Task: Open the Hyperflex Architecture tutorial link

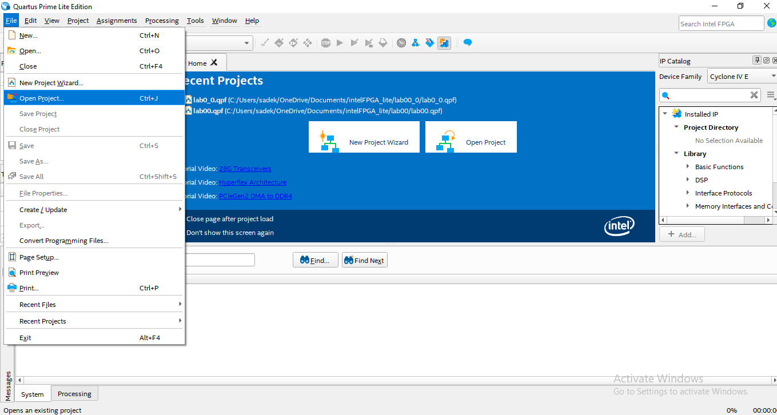Action: pos(253,182)
